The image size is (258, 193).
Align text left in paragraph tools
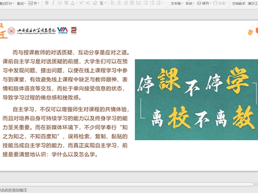click(112, 3)
